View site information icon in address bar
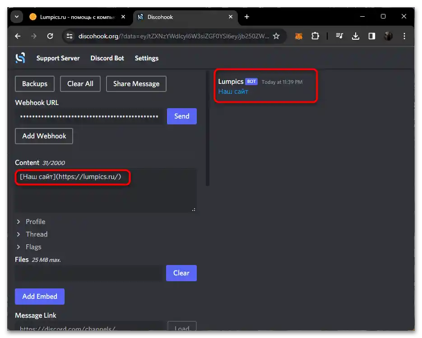 pos(70,36)
